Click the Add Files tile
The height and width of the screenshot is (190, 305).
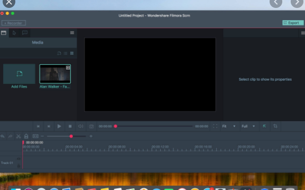tap(19, 74)
